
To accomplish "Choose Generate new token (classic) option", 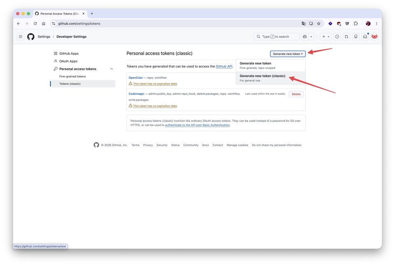I will click(x=271, y=78).
